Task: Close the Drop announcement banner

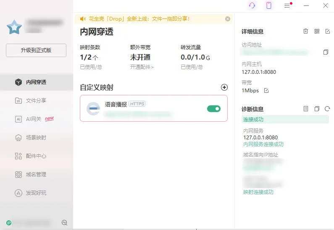Action: point(227,19)
